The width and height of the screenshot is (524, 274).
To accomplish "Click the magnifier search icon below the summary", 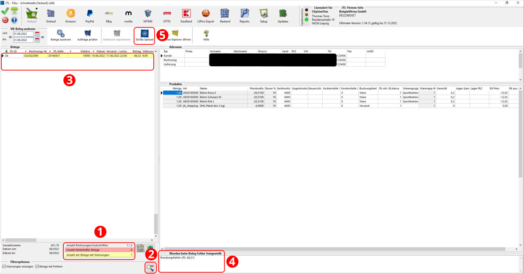I will (150, 268).
